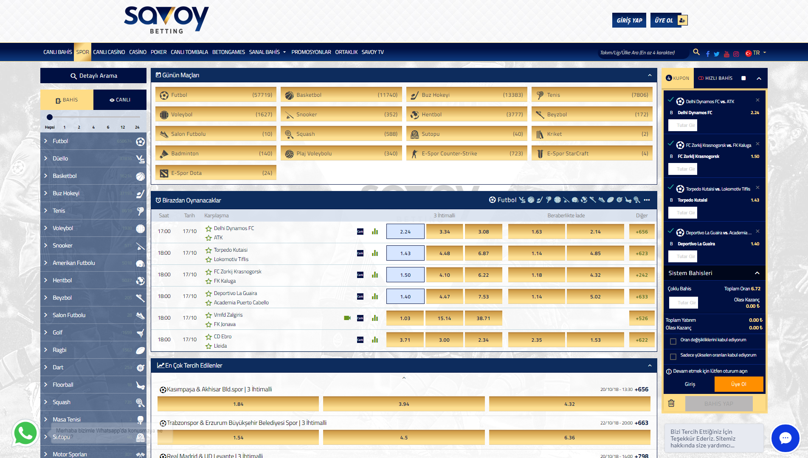Check 'Sadece yükselen oranları kabul ediyorum' box
Screen dimensions: 808x458
(x=673, y=357)
